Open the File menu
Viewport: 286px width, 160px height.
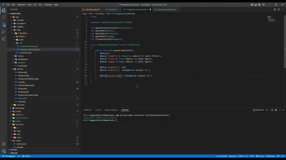pos(8,5)
